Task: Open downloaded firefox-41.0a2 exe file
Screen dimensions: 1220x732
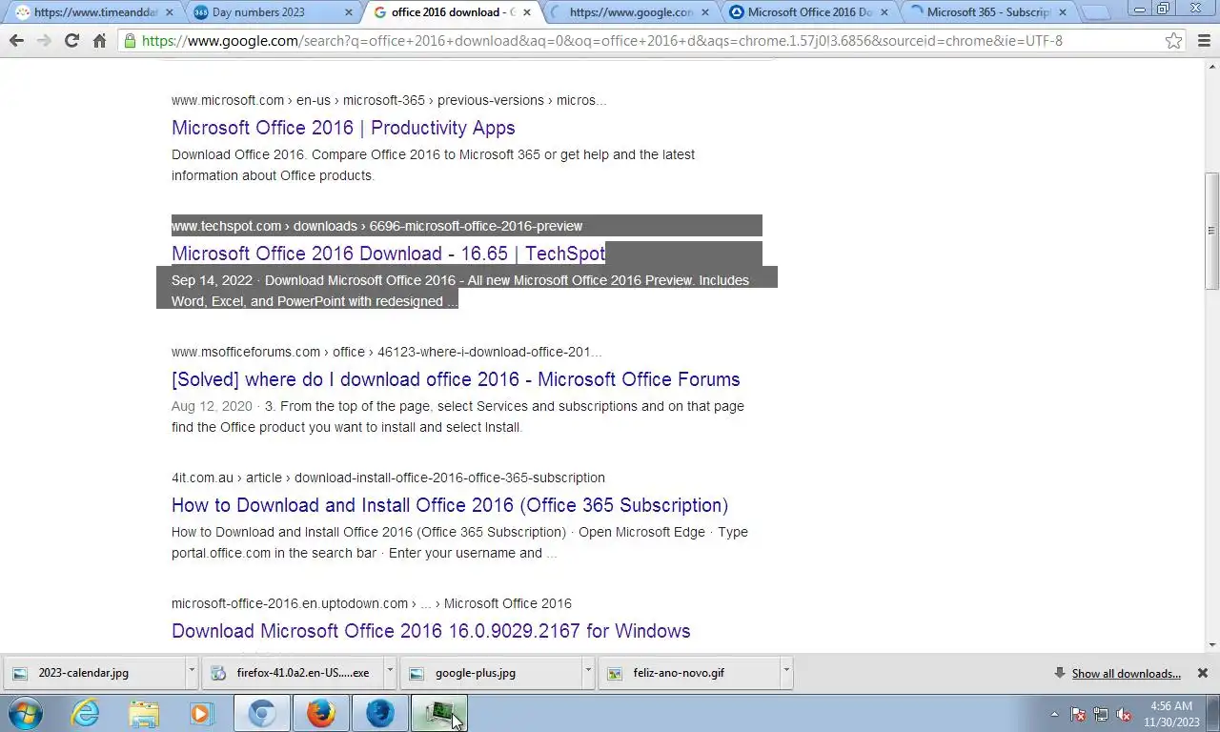Action: coord(292,673)
